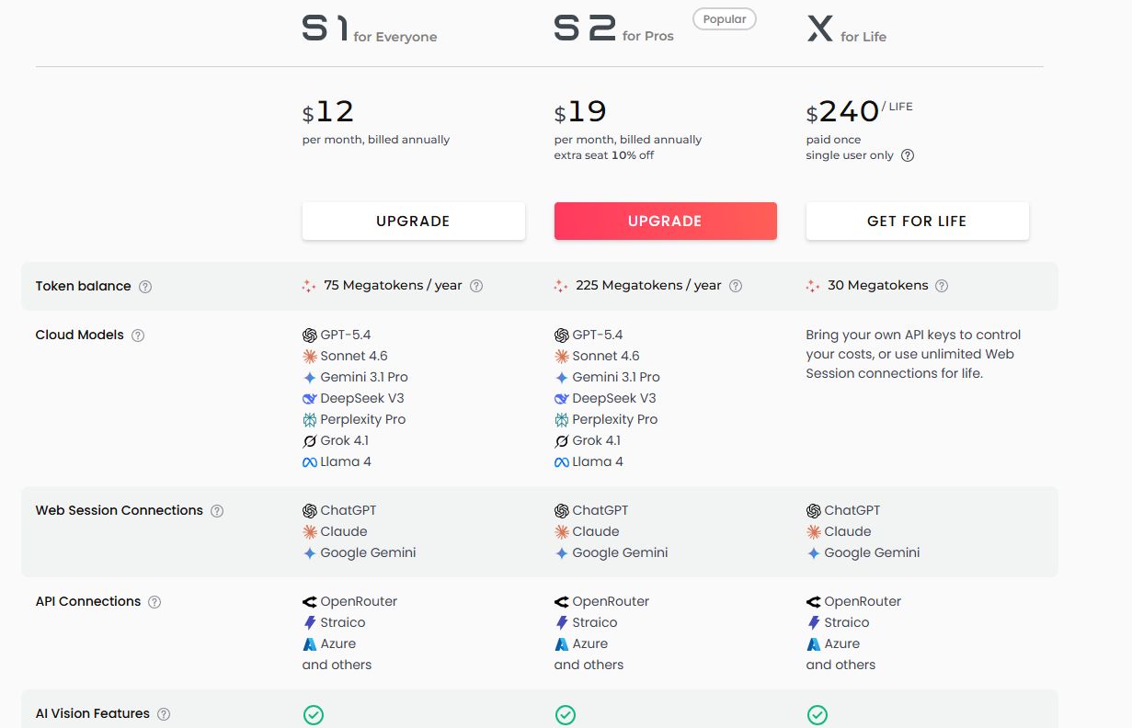This screenshot has height=728, width=1132.
Task: Click the GPT-5.4 logo in S2 column
Action: [562, 336]
